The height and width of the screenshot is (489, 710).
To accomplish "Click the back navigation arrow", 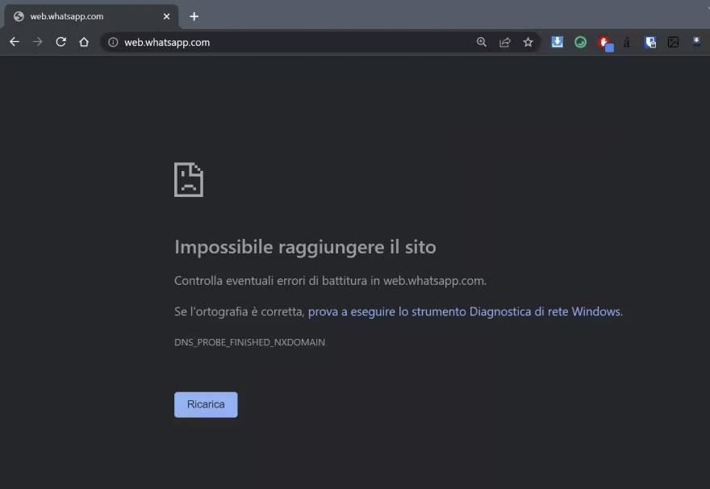I will click(14, 42).
